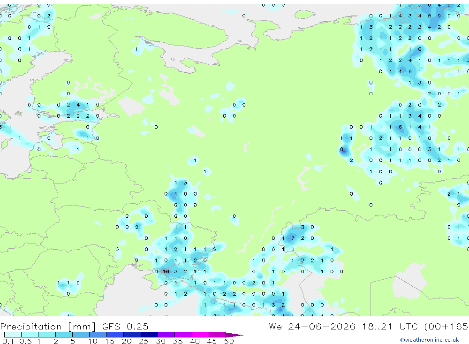Image resolution: width=469 pixels, height=344 pixels.
Task: Click the '30' legend scale value
Action: [x=160, y=341]
